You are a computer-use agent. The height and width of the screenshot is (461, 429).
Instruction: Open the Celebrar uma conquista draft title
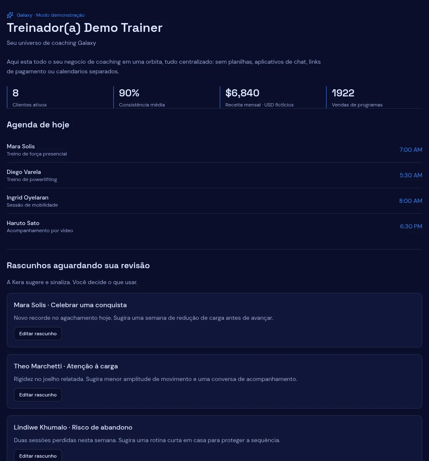pos(70,305)
